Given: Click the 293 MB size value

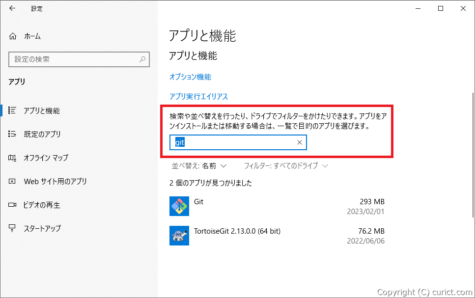Looking at the screenshot, I should coord(372,202).
